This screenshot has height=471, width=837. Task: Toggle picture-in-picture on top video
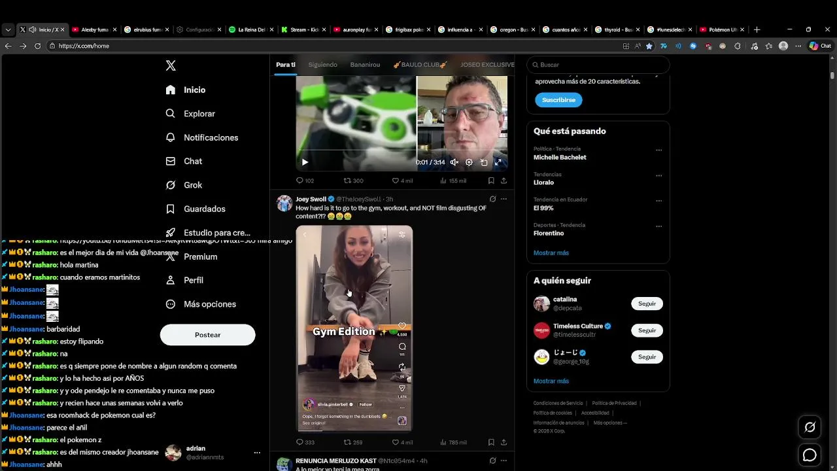tap(484, 162)
